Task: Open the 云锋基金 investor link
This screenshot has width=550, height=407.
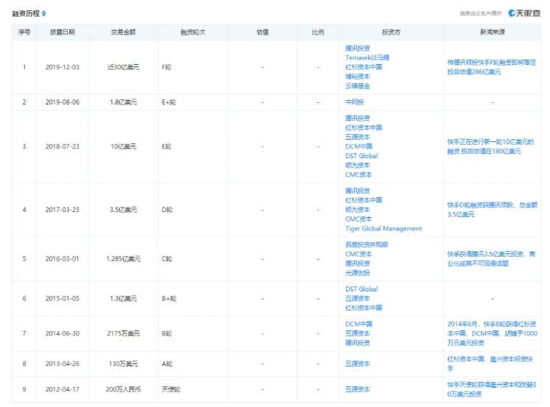Action: [x=357, y=86]
